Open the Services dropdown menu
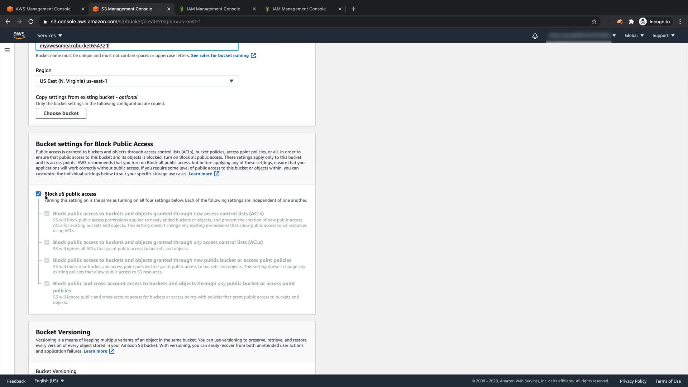Viewport: 688px width, 387px height. click(49, 35)
